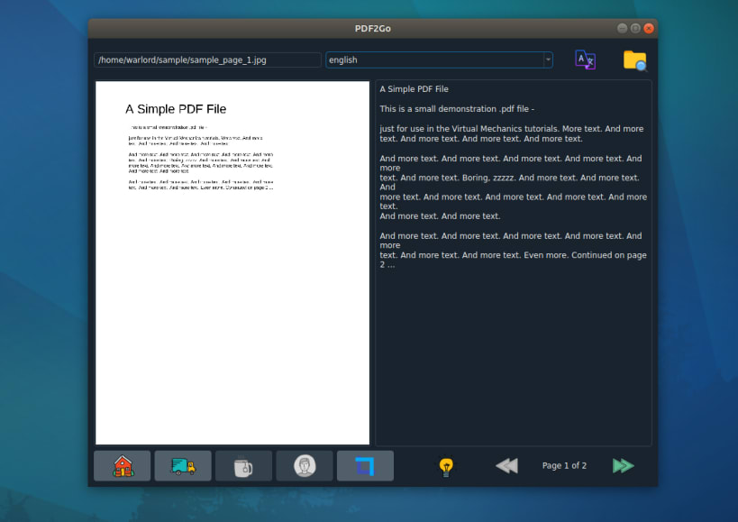Click 'A Simple PDF File' heading in preview
Image resolution: width=738 pixels, height=522 pixels.
point(176,109)
